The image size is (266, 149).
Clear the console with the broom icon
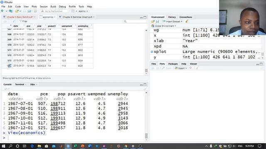click(x=145, y=89)
